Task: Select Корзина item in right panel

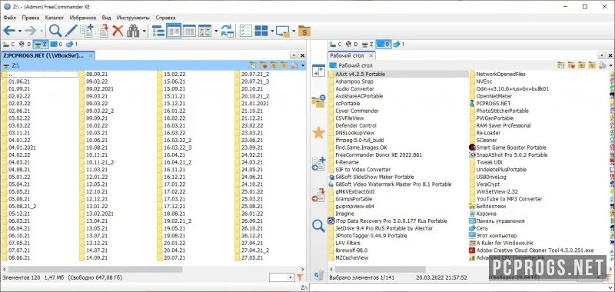Action: (483, 214)
